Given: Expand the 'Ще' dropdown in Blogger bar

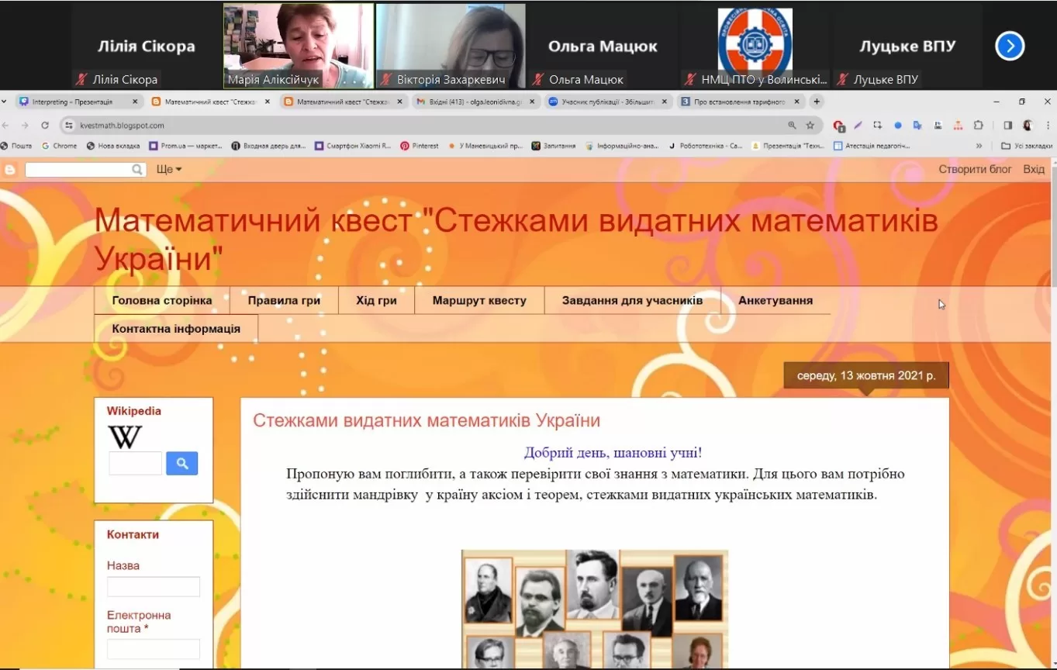Looking at the screenshot, I should pyautogui.click(x=168, y=169).
